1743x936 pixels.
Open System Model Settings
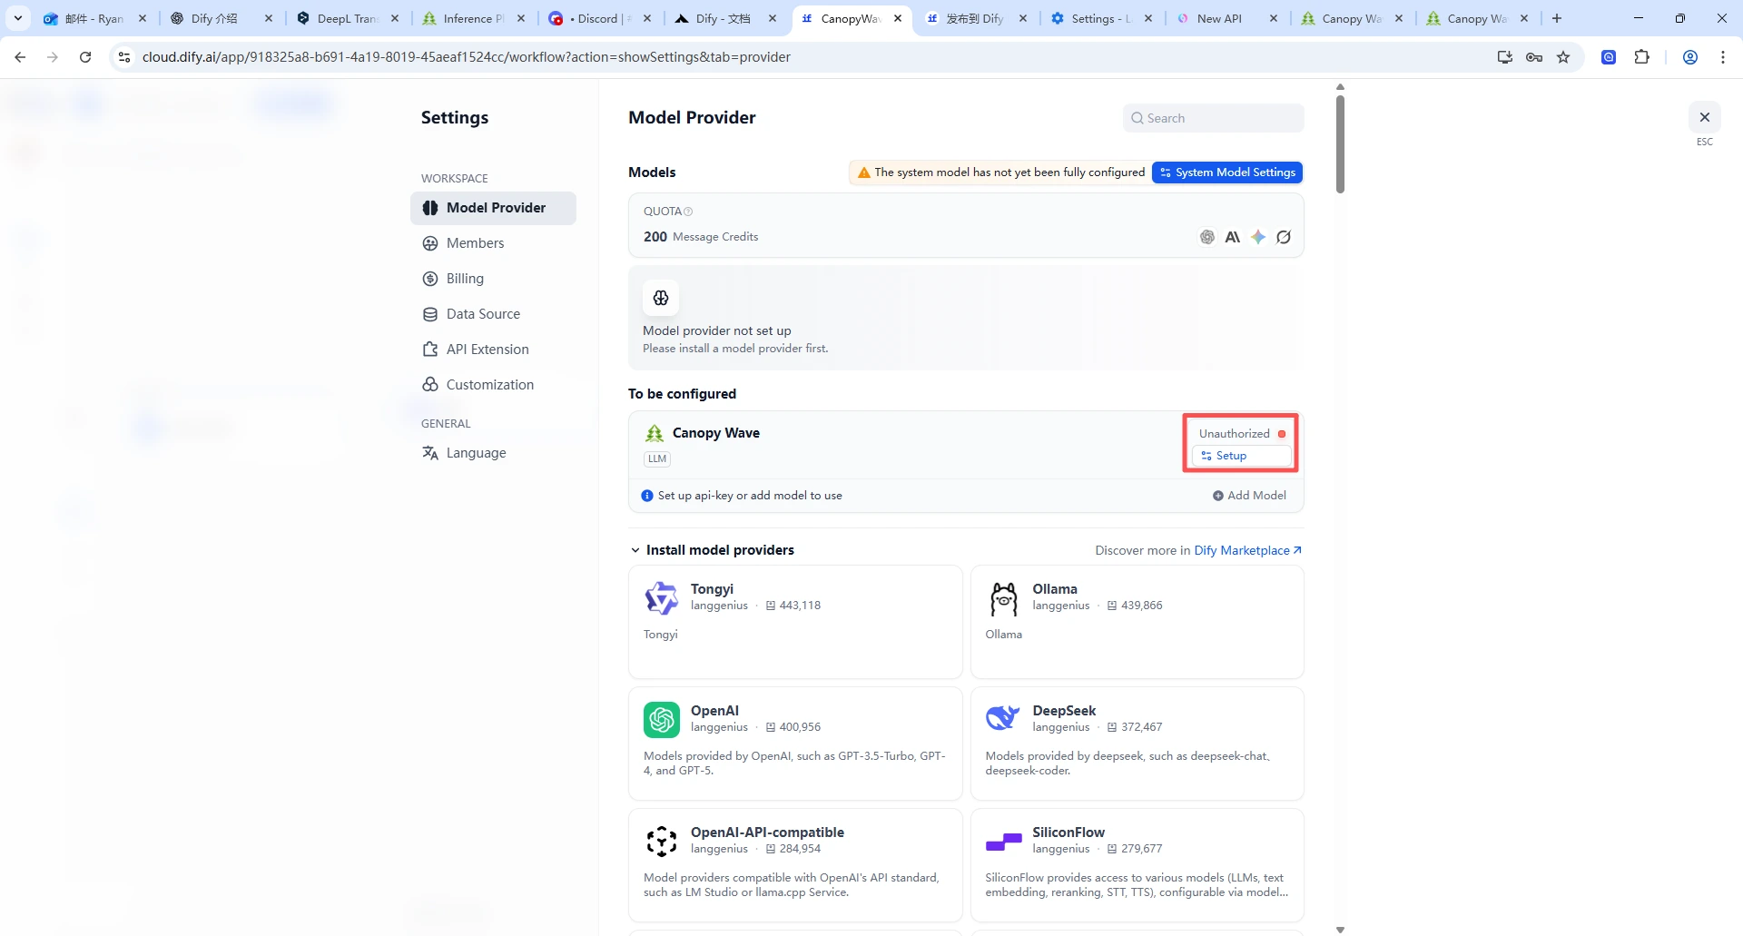pos(1226,172)
